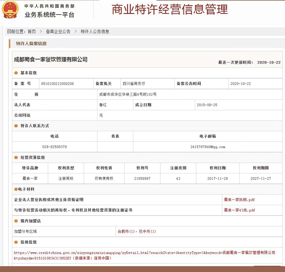
Task: Click the orange bullet beside 电子材料
Action: pyautogui.click(x=16, y=189)
